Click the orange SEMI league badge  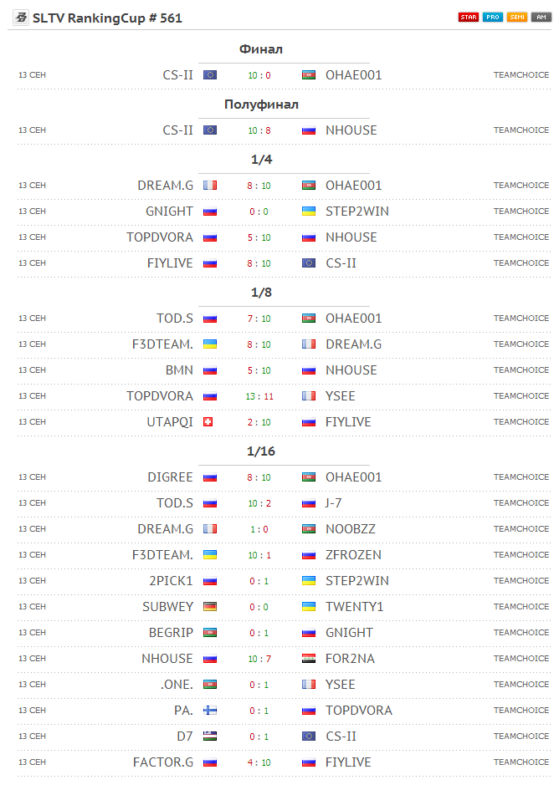tap(517, 18)
